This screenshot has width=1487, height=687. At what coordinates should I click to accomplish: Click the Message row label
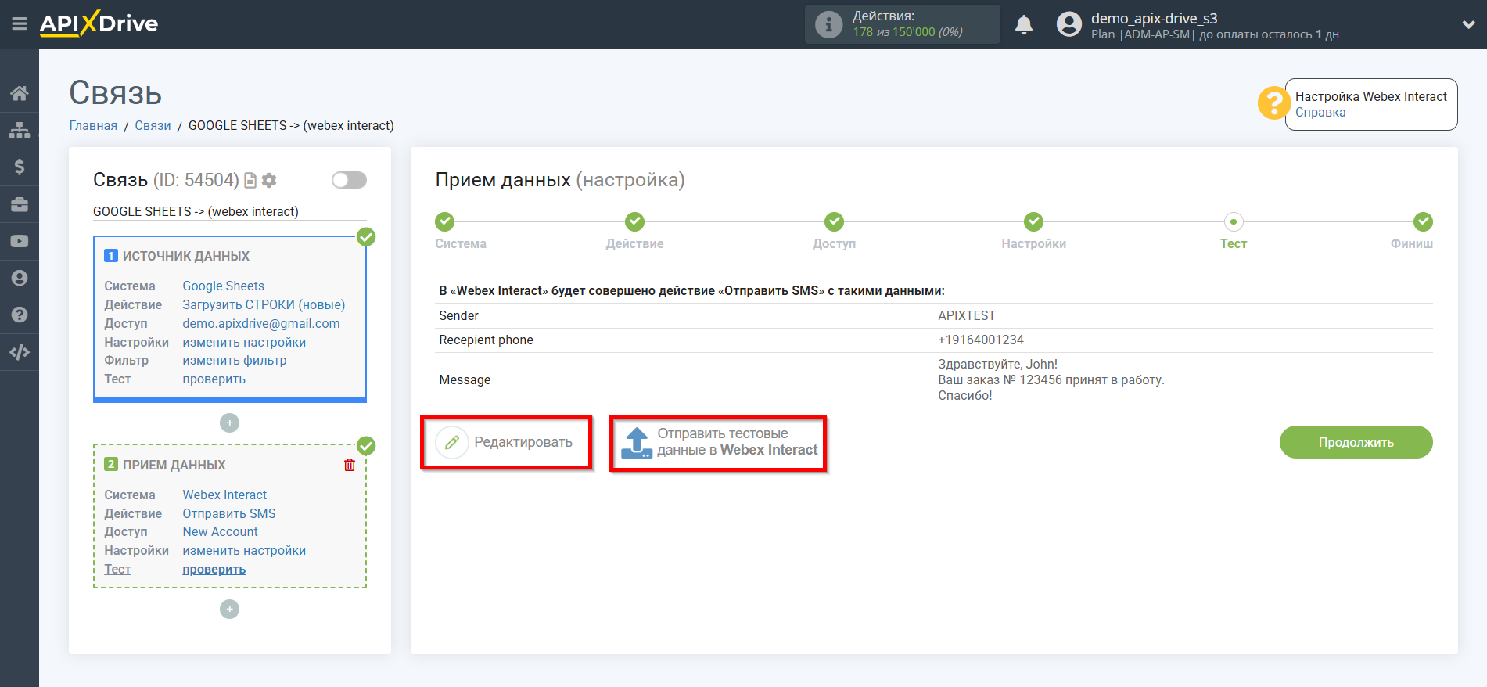pos(465,380)
